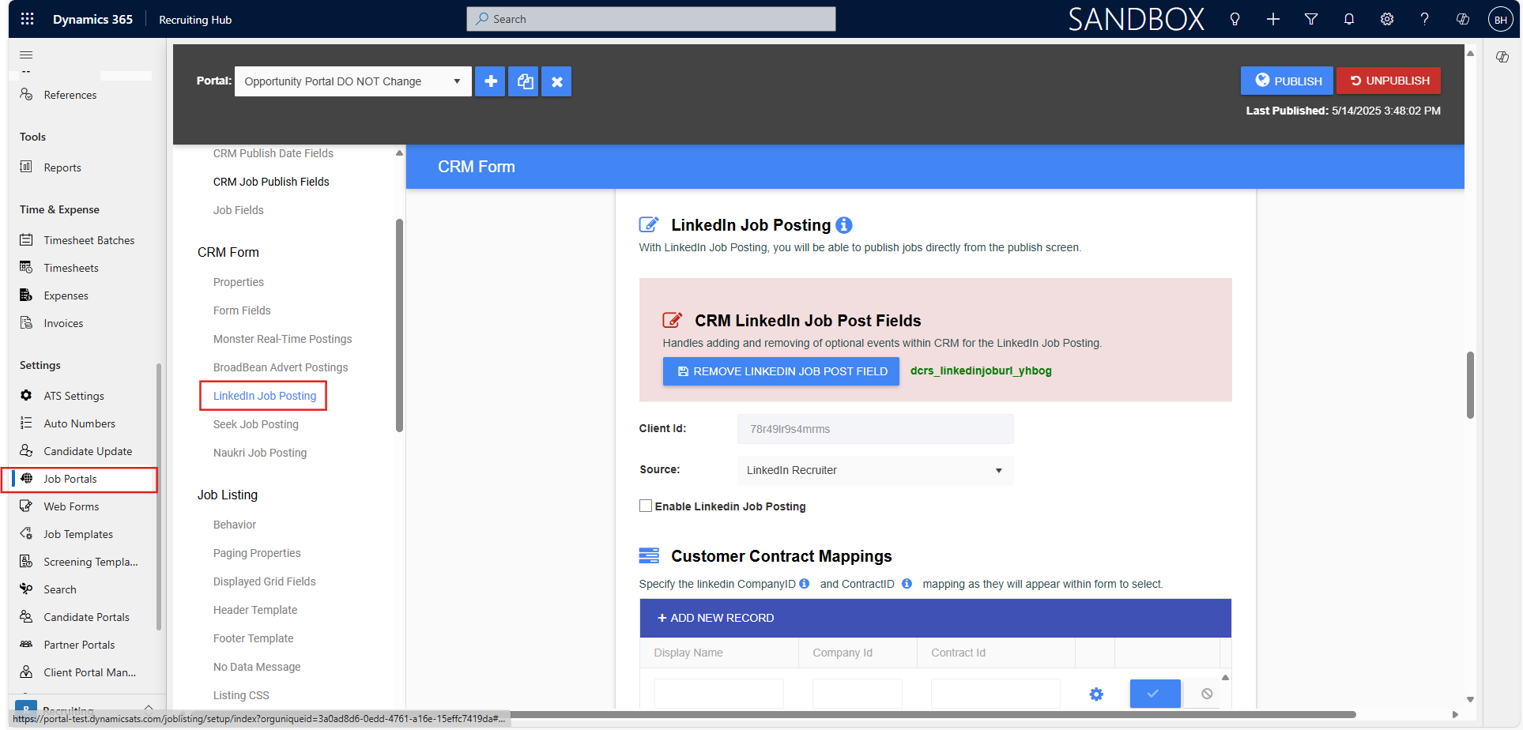Click the Display Name column header

688,653
